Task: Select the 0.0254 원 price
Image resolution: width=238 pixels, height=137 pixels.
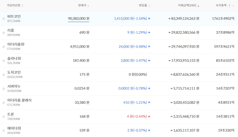Action: click(x=82, y=89)
